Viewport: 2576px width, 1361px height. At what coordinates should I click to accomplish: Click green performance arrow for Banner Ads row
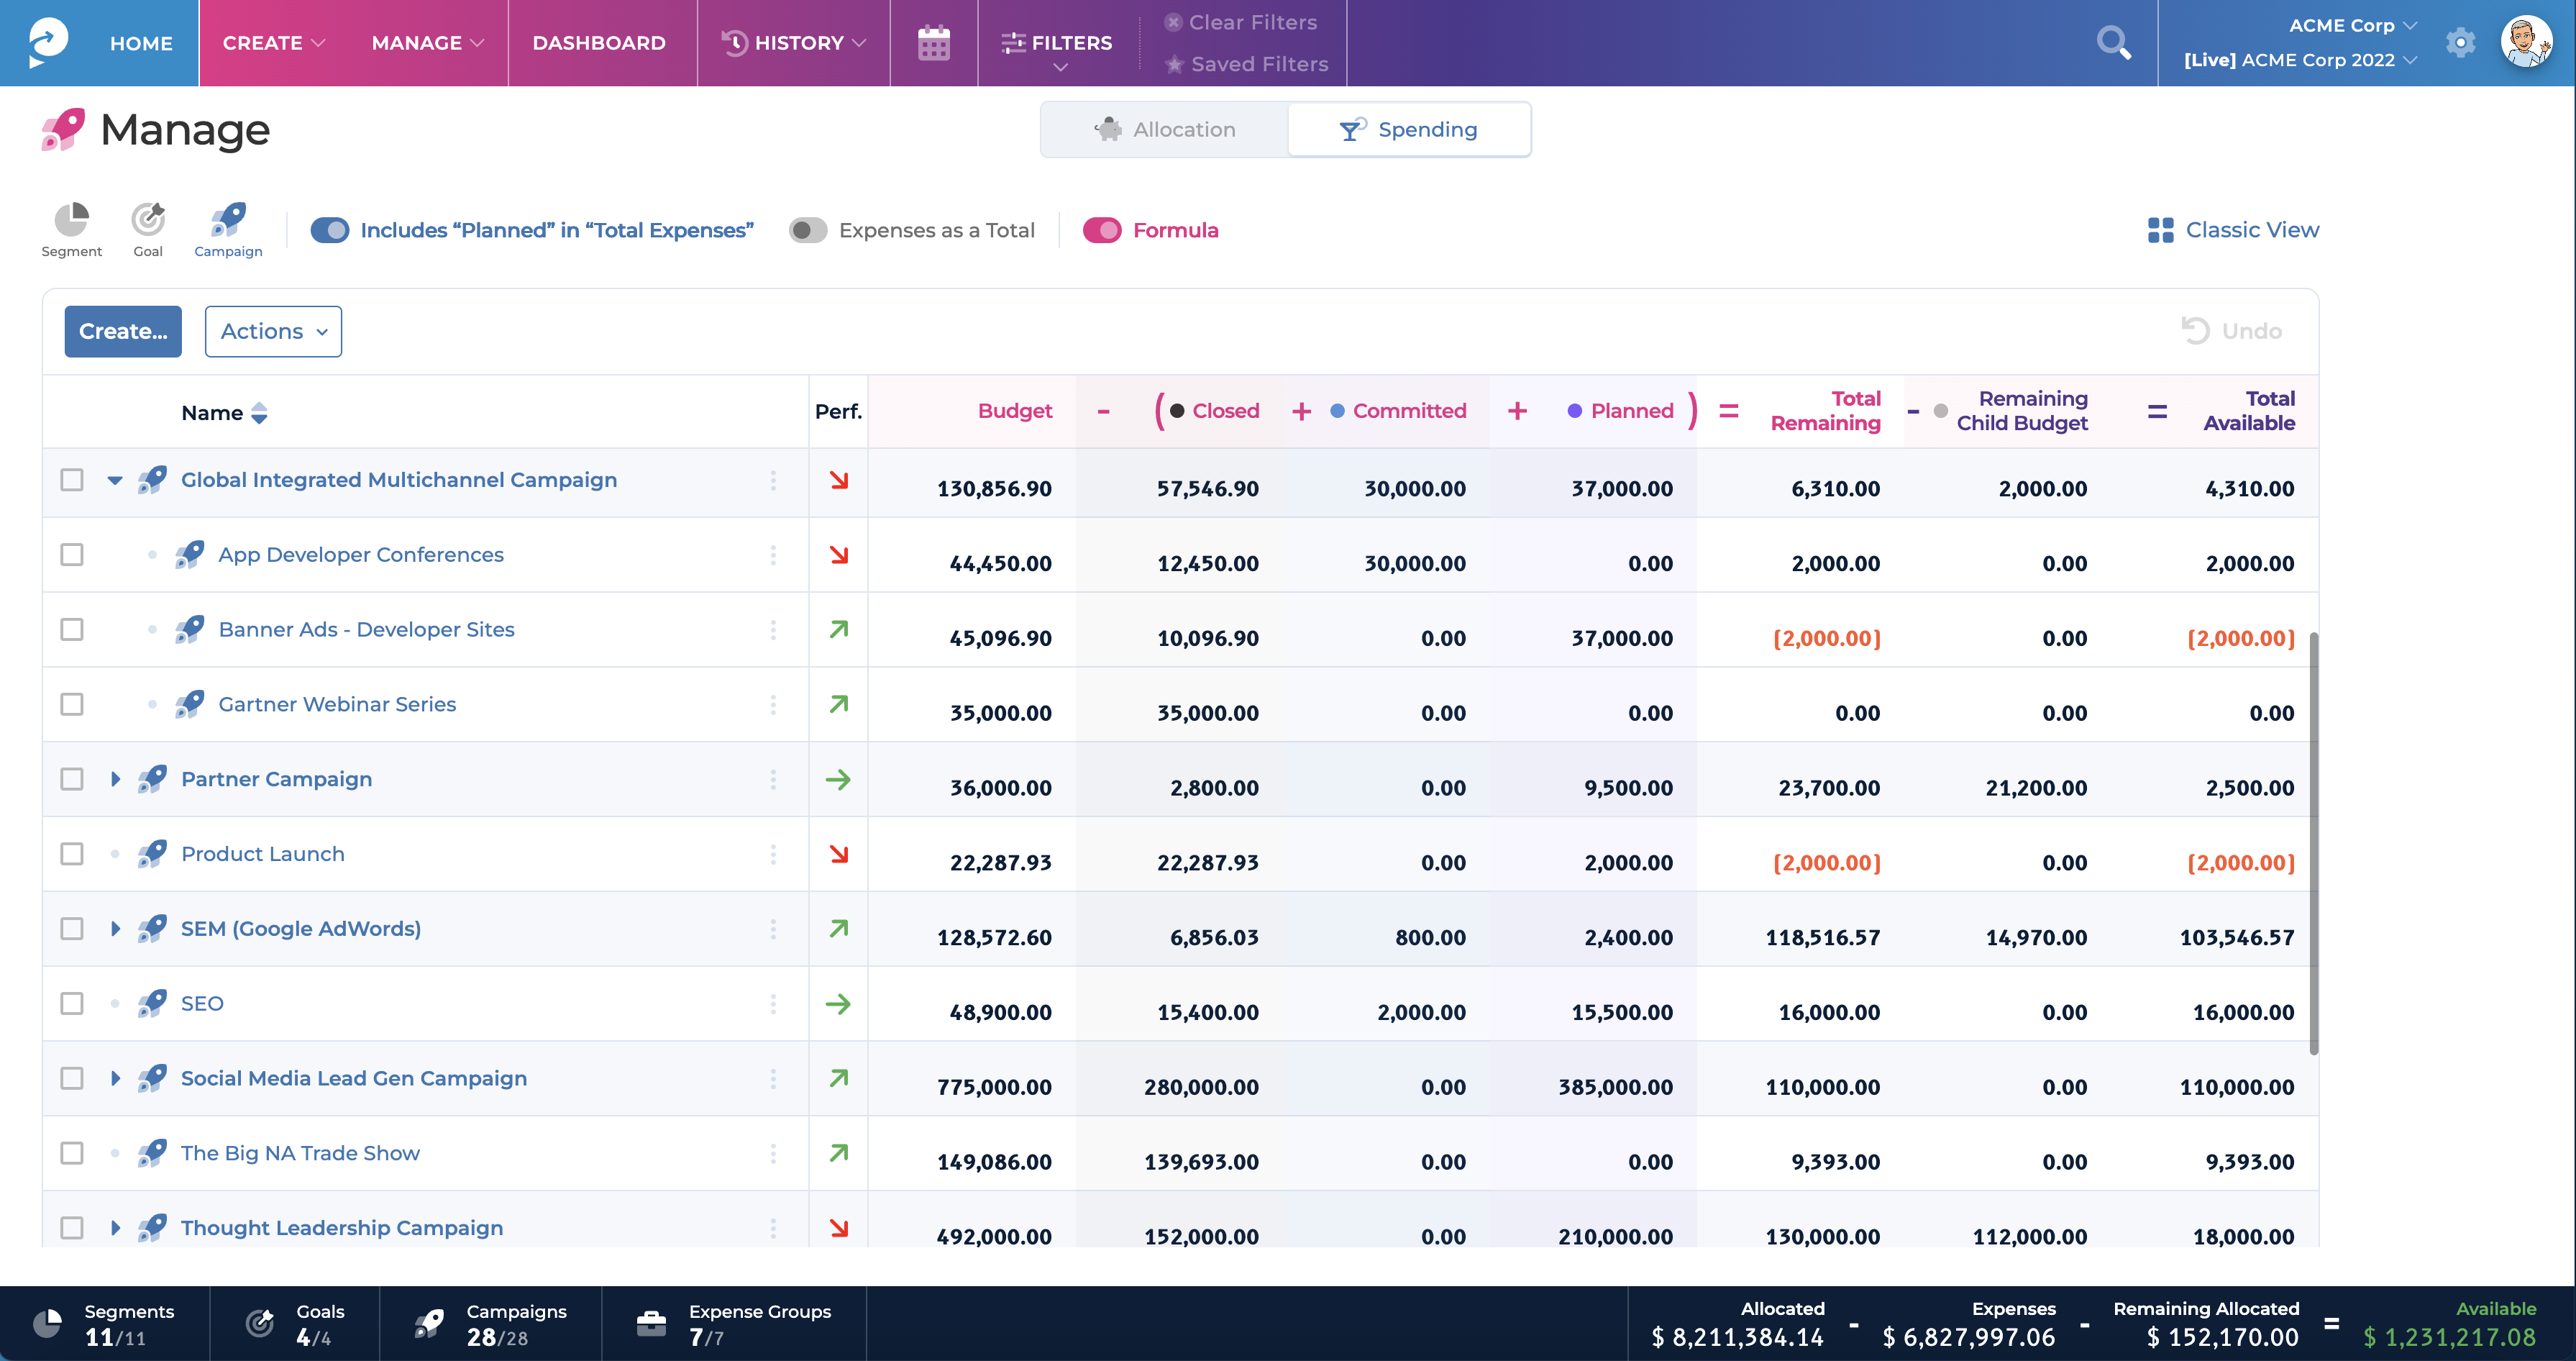(839, 629)
